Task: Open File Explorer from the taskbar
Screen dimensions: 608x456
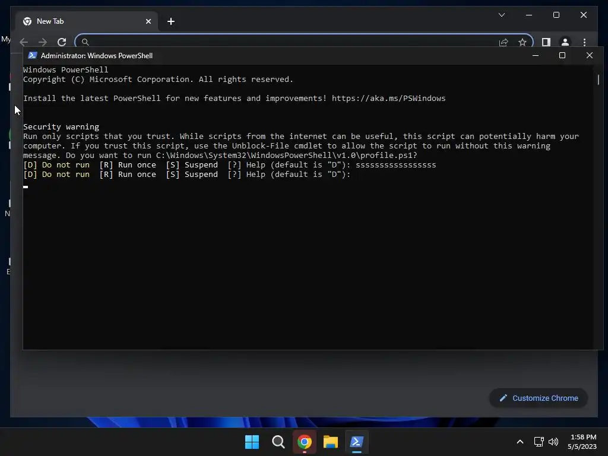Action: click(331, 442)
